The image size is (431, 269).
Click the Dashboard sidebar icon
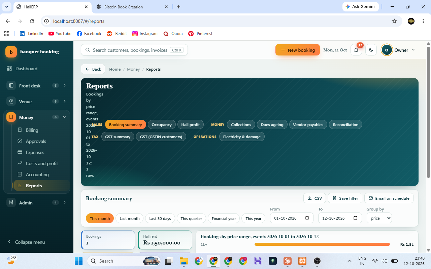[x=9, y=69]
